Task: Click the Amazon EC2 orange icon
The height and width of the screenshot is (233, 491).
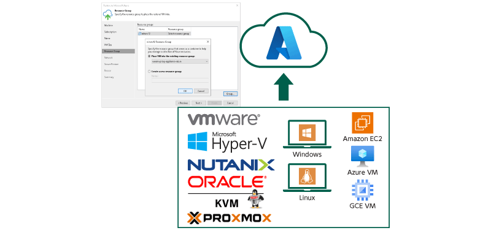Action: (362, 123)
